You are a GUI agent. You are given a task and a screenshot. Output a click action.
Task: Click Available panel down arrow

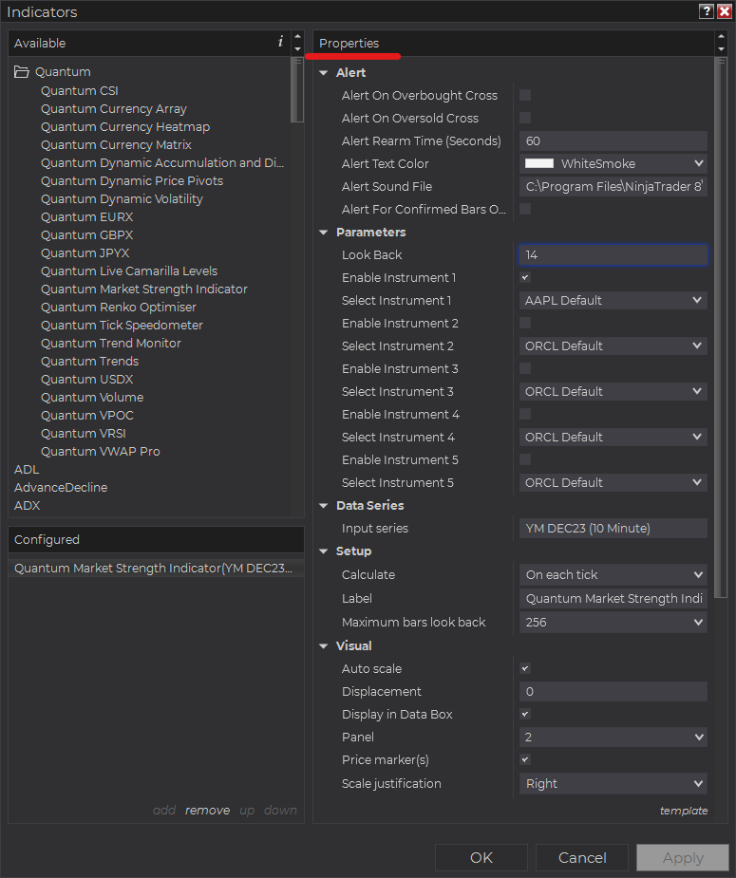tap(297, 49)
